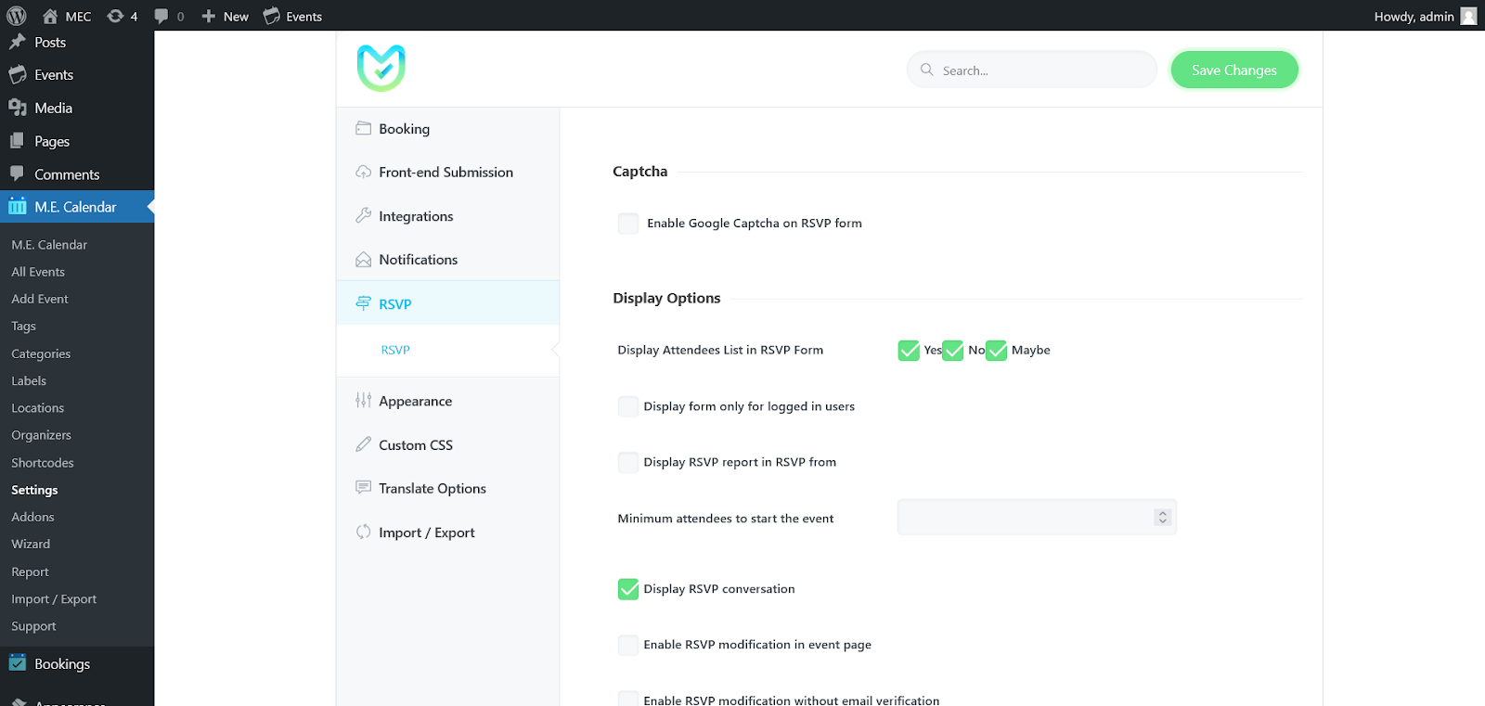Screen dimensions: 1485x706
Task: Click the Search settings field
Action: (x=1032, y=70)
